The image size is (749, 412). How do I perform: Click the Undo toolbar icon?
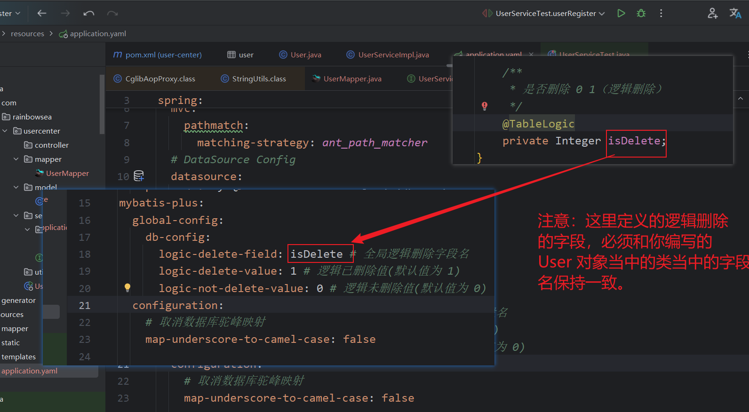click(x=89, y=13)
